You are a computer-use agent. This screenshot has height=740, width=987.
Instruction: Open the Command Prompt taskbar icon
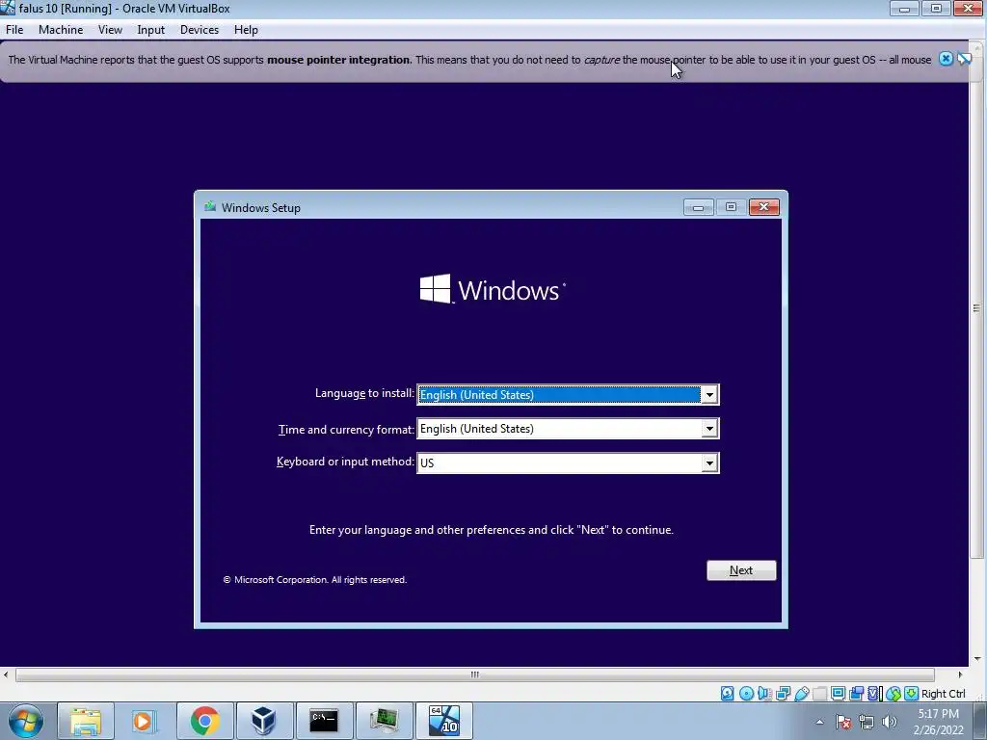click(324, 721)
